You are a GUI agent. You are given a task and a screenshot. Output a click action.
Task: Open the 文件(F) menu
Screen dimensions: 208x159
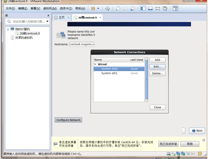pyautogui.click(x=10, y=9)
